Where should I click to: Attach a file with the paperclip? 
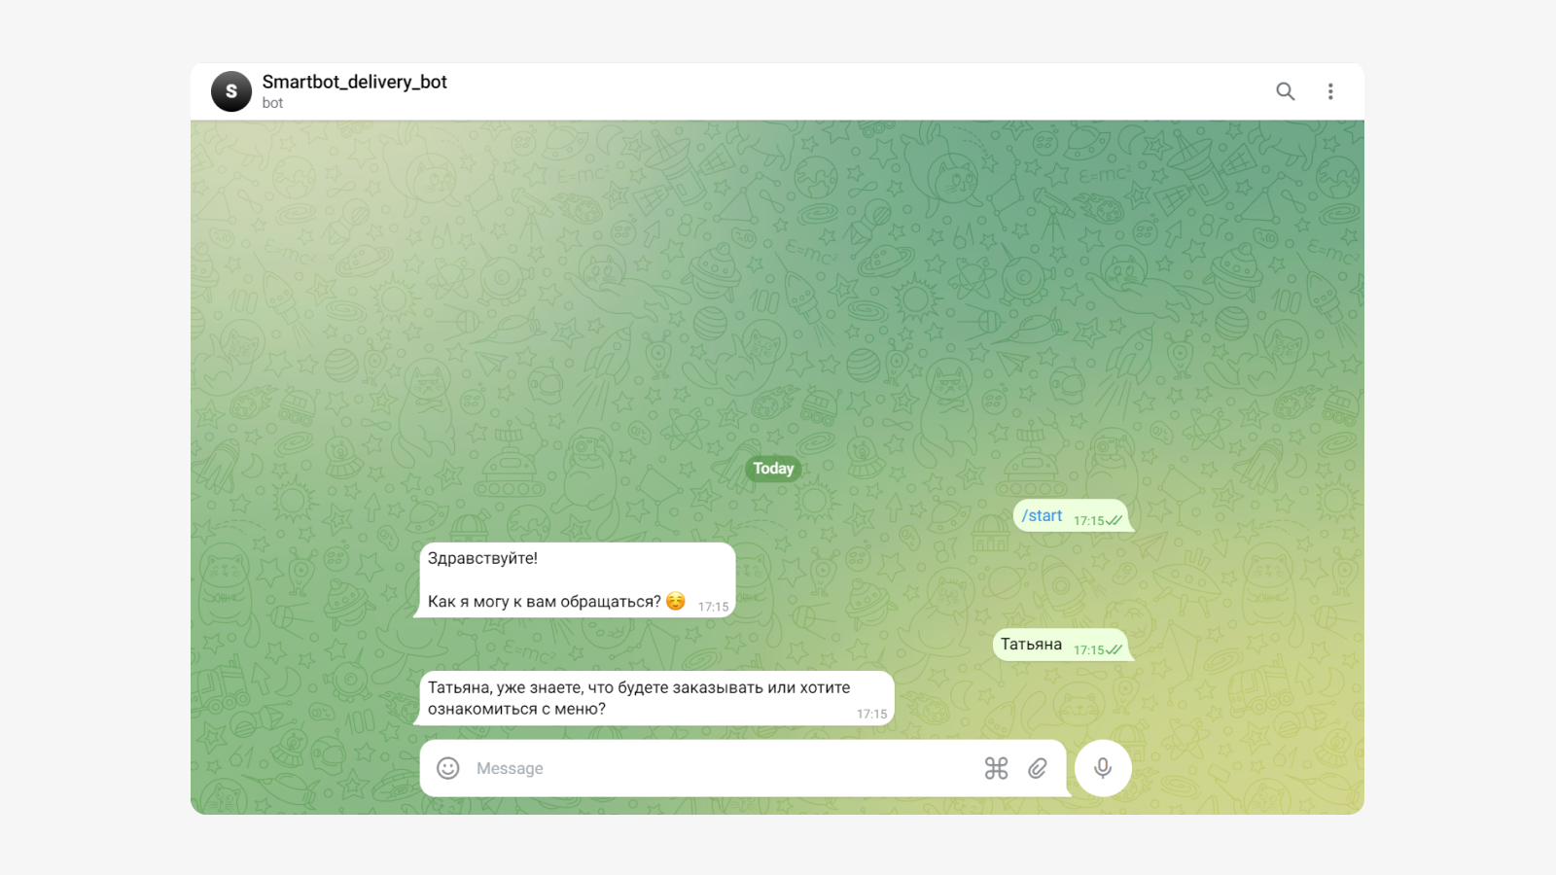pos(1038,768)
